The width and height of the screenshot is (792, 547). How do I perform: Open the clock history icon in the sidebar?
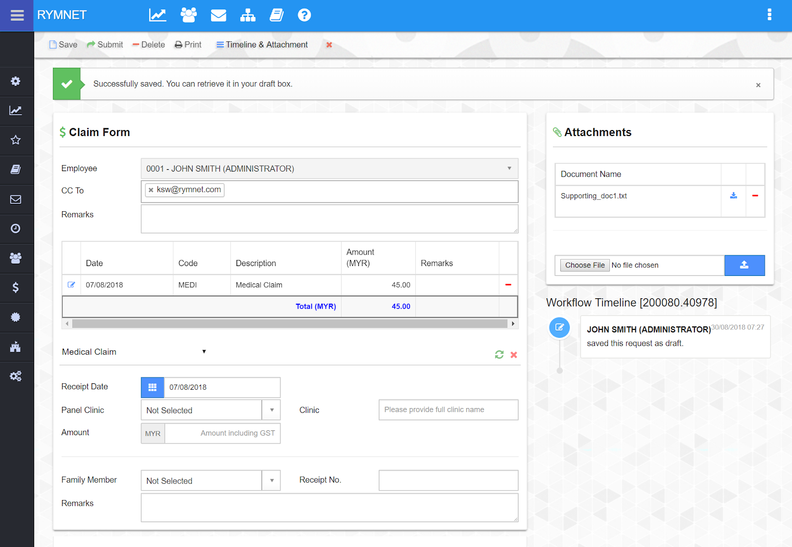click(15, 228)
